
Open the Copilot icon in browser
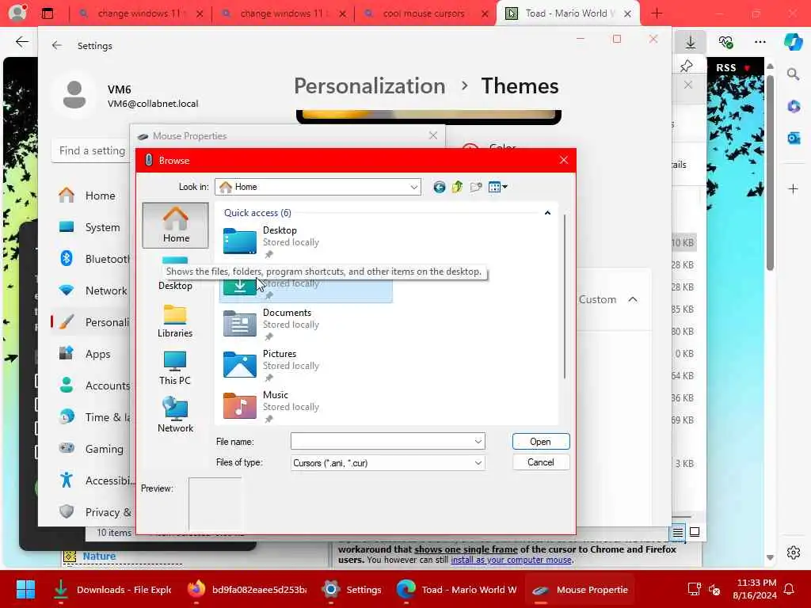(793, 41)
